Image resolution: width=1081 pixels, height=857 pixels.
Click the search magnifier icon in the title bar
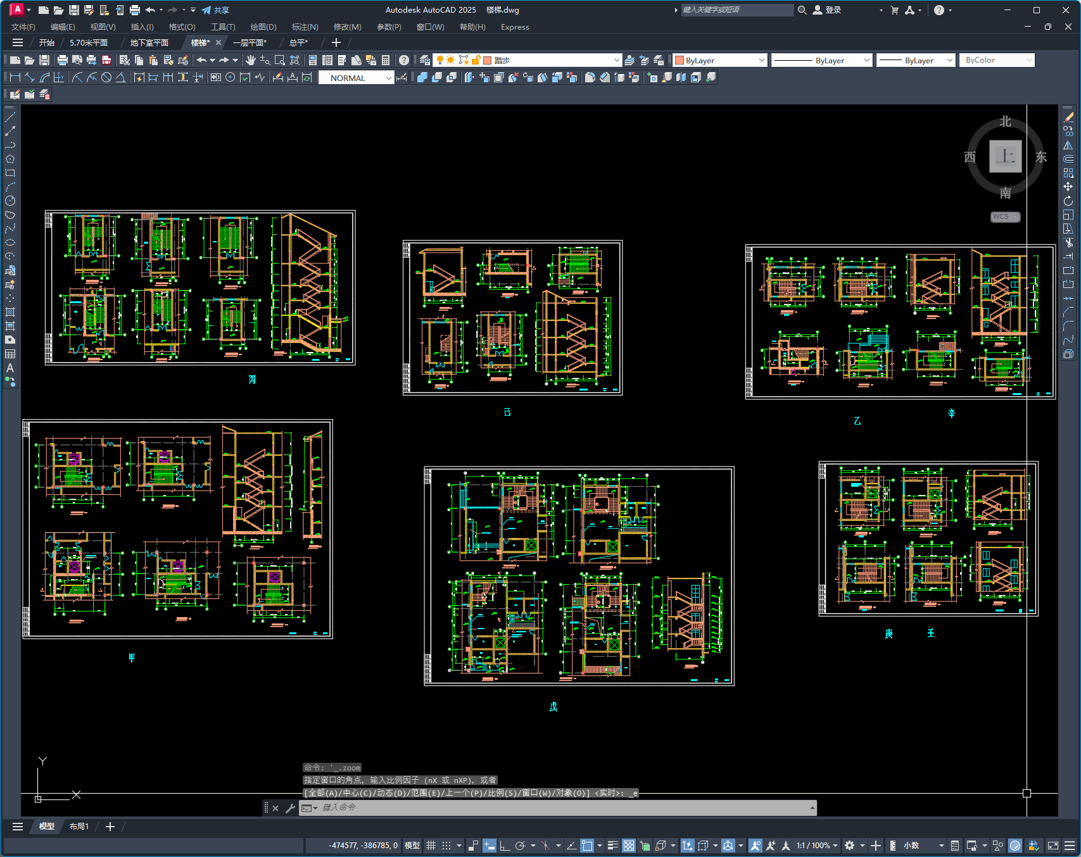(802, 10)
